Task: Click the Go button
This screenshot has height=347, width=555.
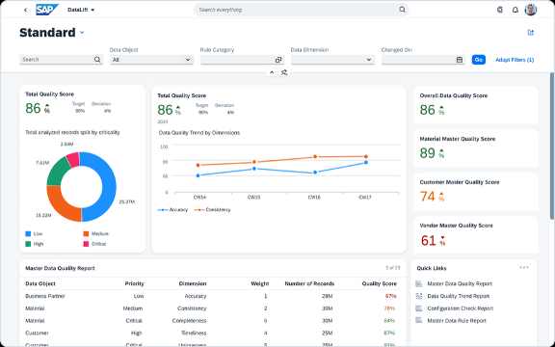Action: [x=479, y=60]
